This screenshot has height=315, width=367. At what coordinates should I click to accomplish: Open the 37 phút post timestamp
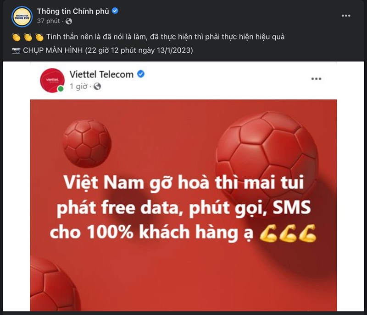click(x=49, y=21)
